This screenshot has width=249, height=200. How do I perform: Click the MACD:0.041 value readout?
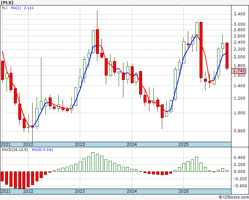click(42, 149)
